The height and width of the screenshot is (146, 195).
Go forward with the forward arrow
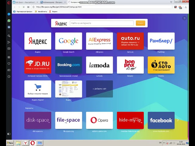pos(19,7)
